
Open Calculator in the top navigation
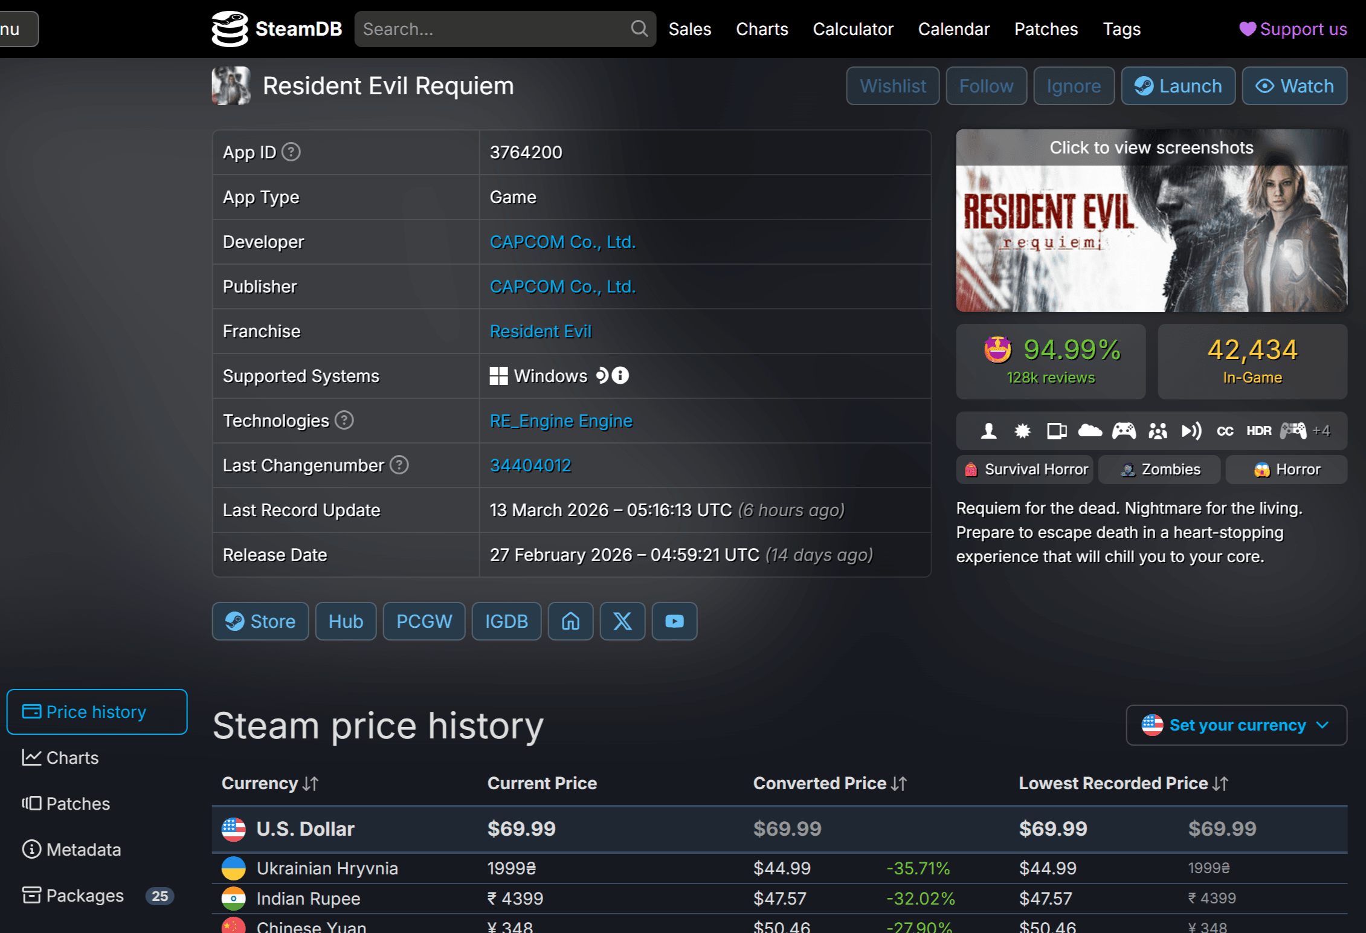click(x=853, y=29)
